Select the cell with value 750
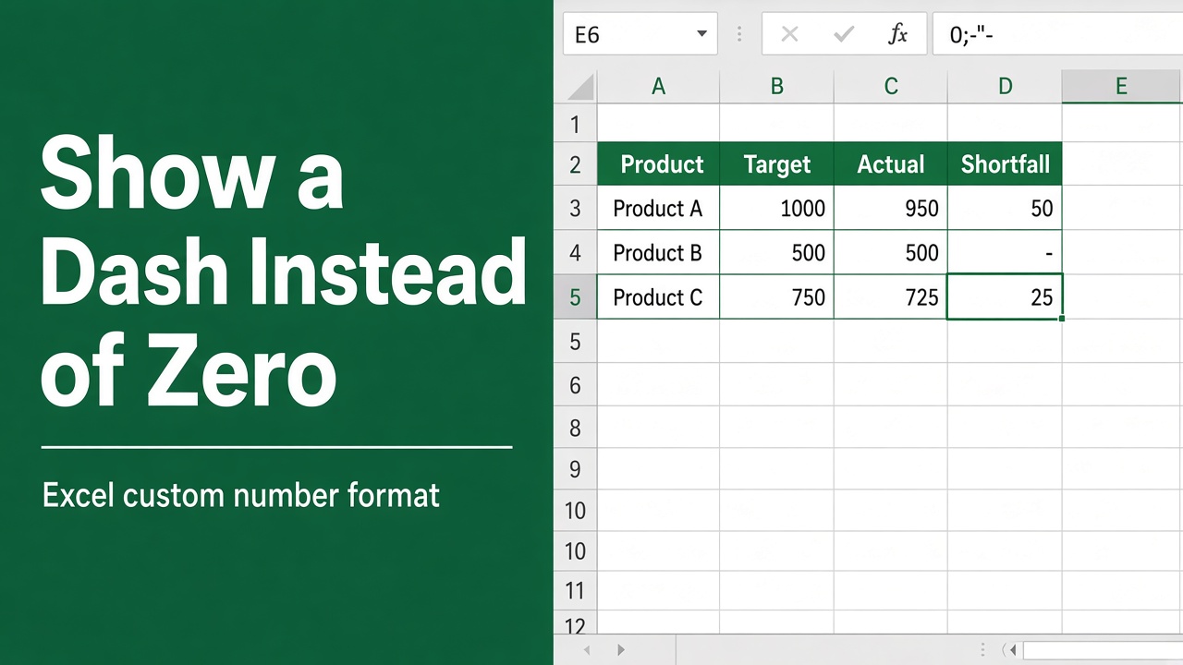The width and height of the screenshot is (1183, 665). pos(776,297)
